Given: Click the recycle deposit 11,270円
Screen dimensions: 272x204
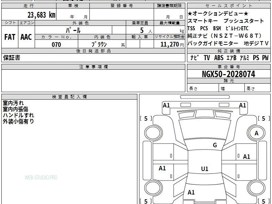Looking at the screenshot, I should pyautogui.click(x=172, y=45).
